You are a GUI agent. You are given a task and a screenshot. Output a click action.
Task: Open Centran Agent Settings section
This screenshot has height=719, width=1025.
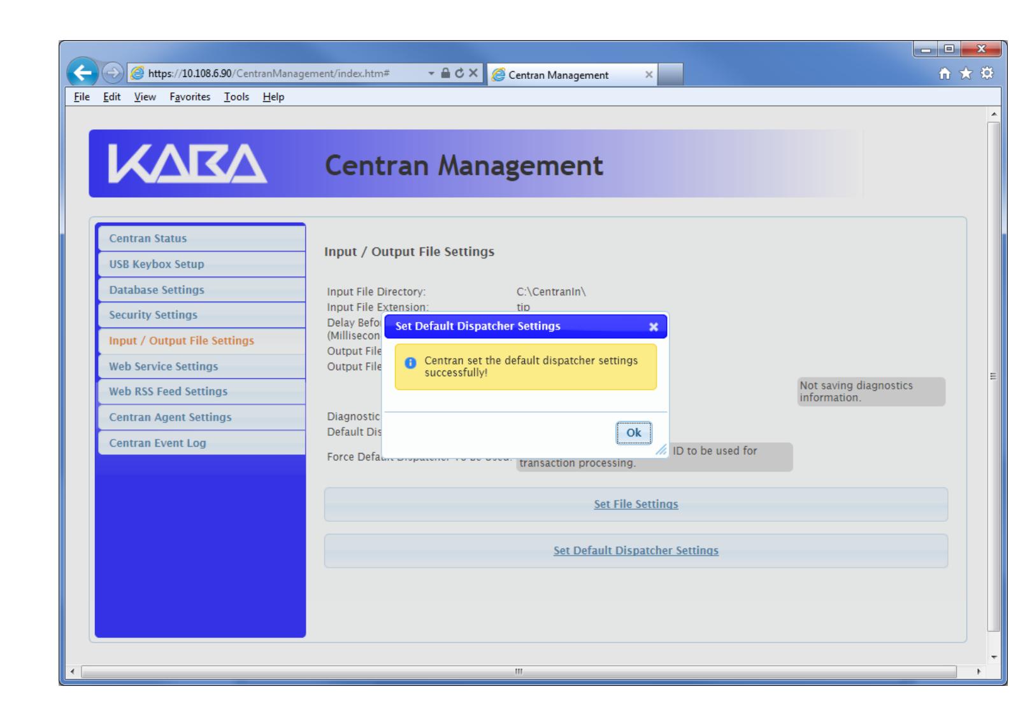click(202, 417)
